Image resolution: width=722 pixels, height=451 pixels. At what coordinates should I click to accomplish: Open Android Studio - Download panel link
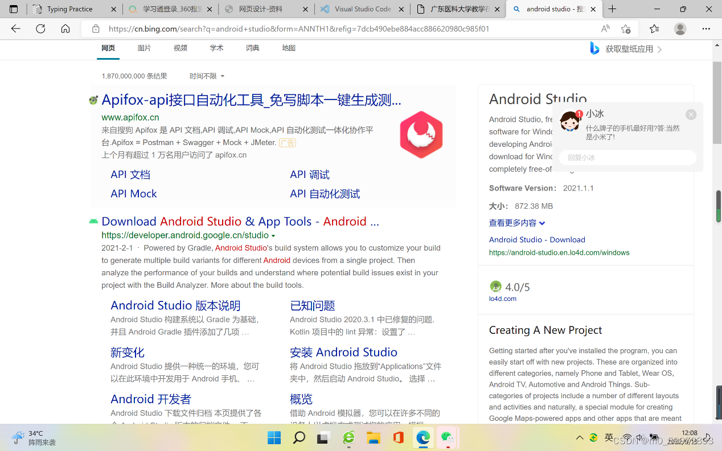537,239
